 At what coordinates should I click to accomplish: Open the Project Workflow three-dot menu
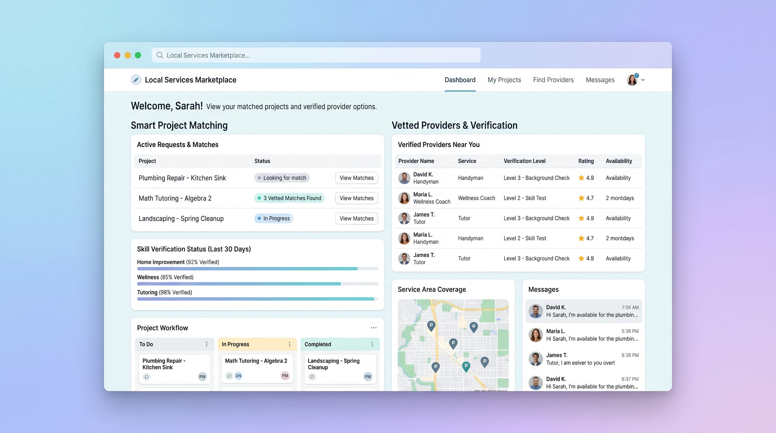[x=374, y=328]
